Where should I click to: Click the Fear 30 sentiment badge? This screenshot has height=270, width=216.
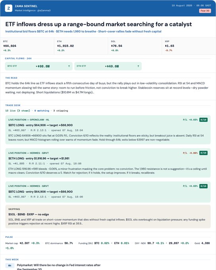pos(205,11)
